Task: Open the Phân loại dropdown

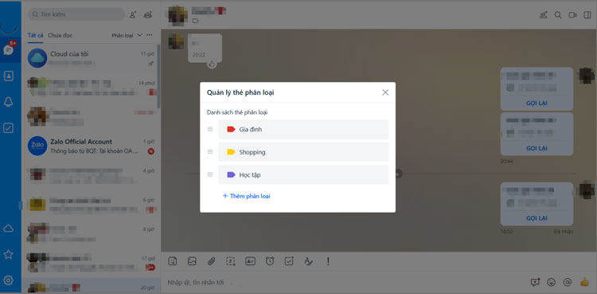Action: [127, 35]
